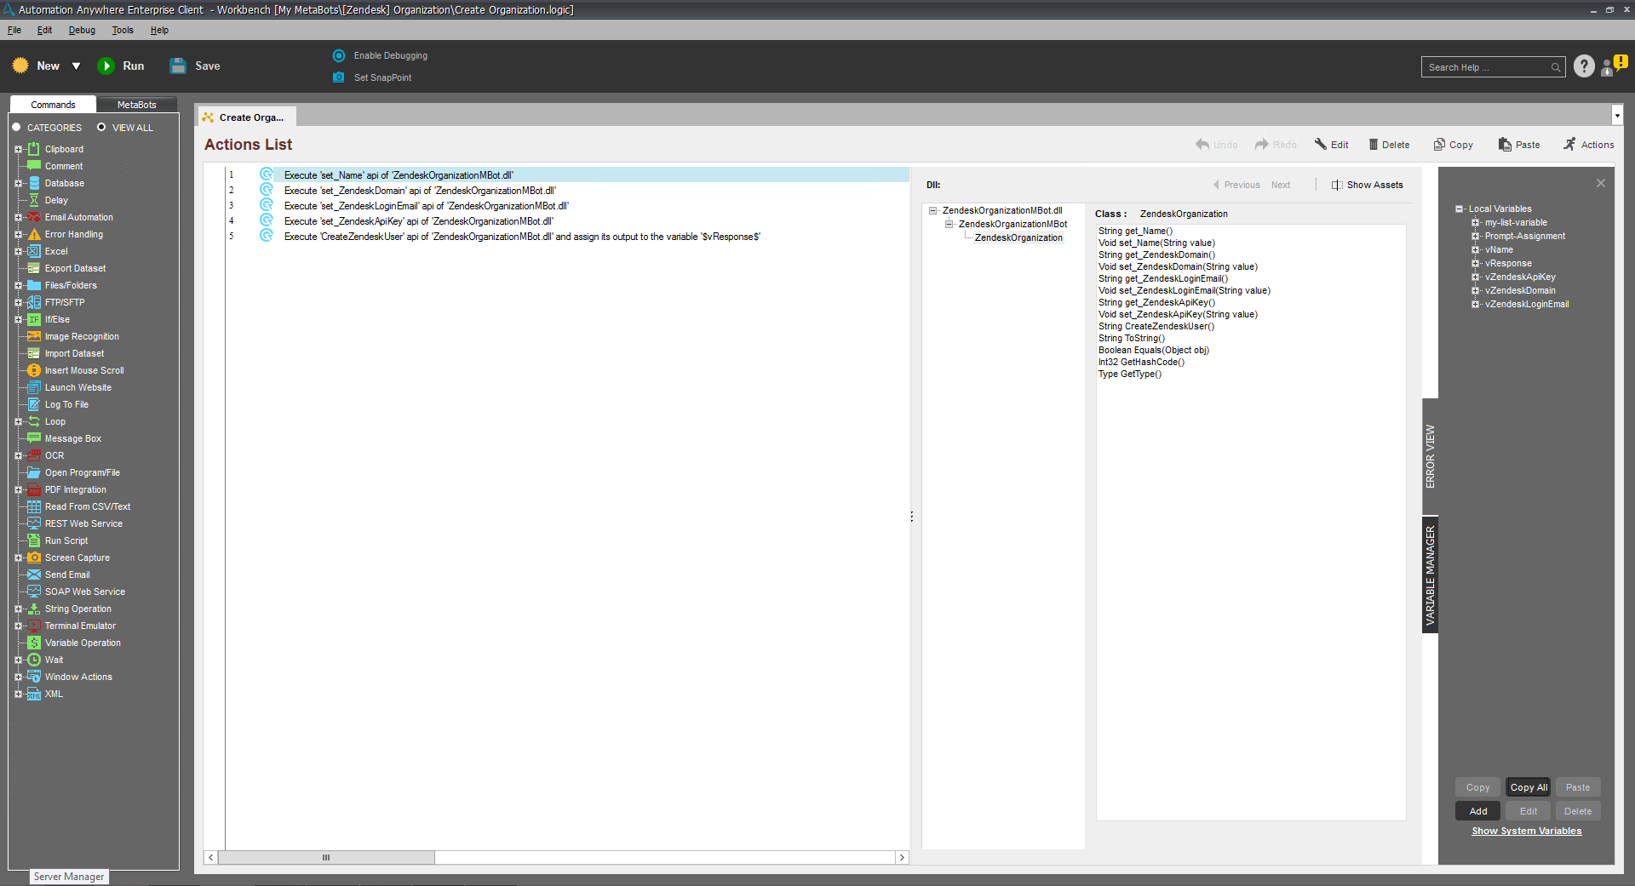
Task: Open the New button dropdown arrow
Action: point(76,66)
